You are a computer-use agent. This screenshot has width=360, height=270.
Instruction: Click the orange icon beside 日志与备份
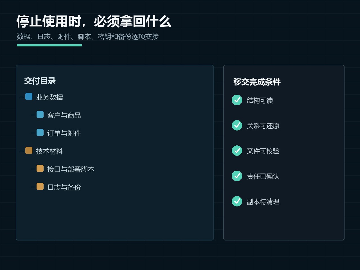tap(40, 186)
